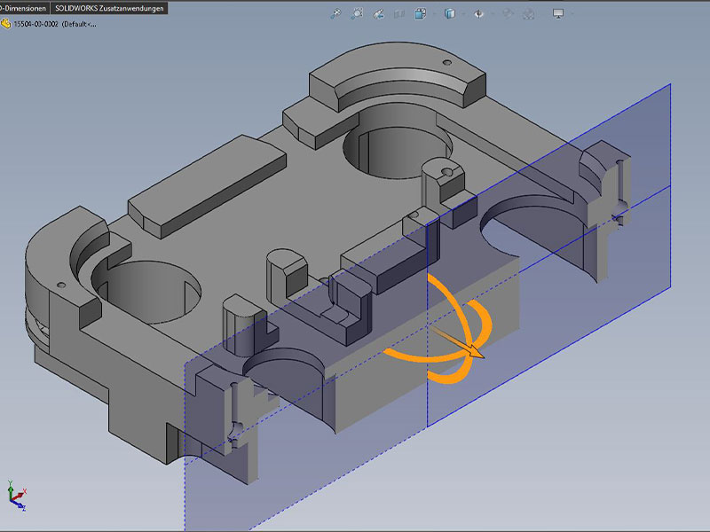Click the Previous View icon
This screenshot has width=710, height=532.
[380, 14]
